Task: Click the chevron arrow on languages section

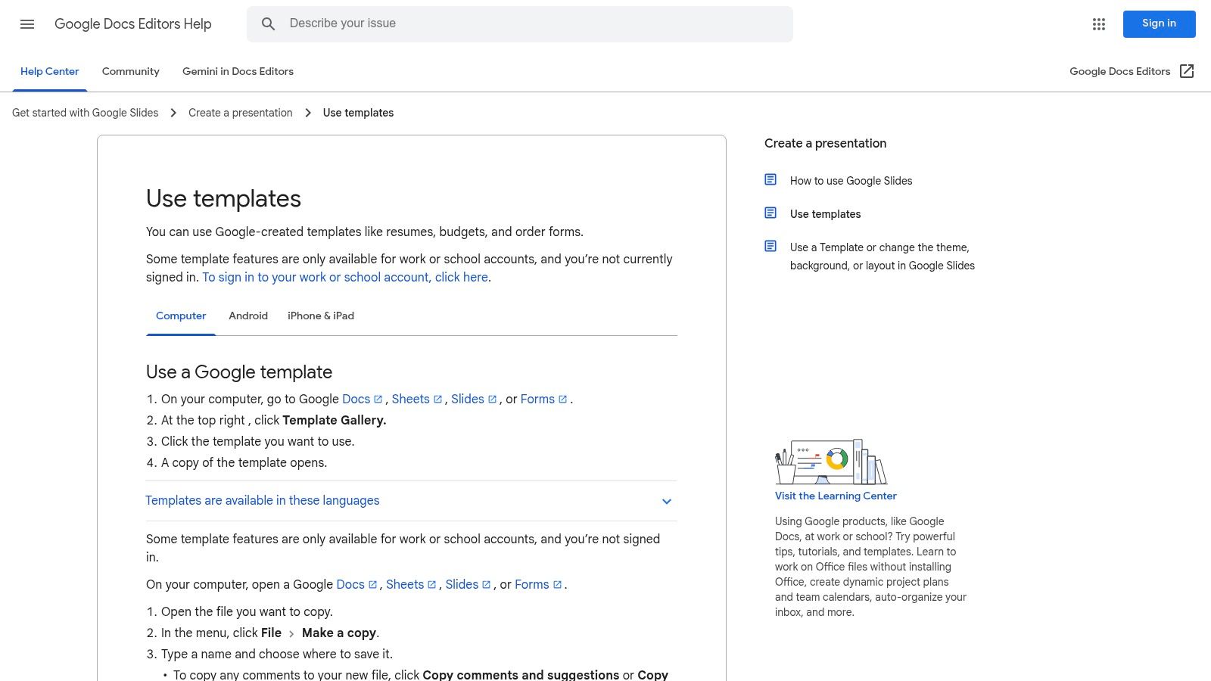Action: [667, 502]
